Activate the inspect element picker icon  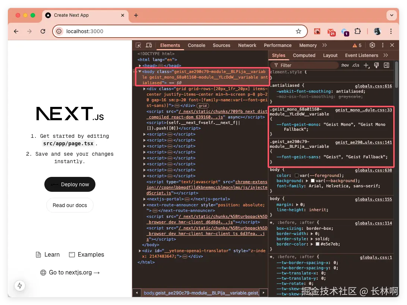coord(138,45)
